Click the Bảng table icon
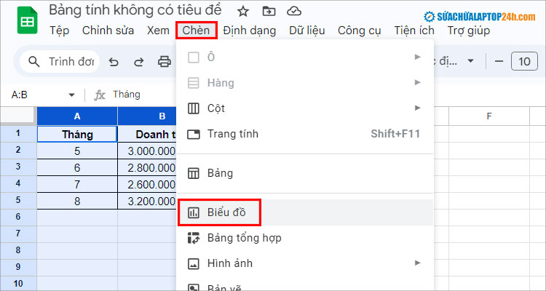This screenshot has width=546, height=291. [x=193, y=173]
